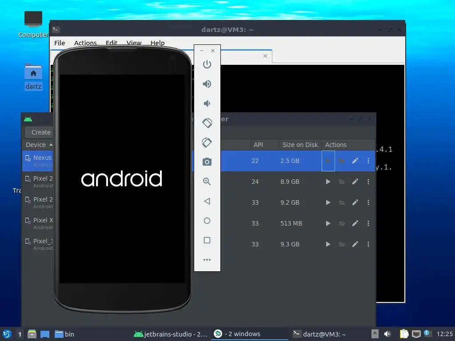Edit the 513 MB device with pencil icon
The width and height of the screenshot is (455, 341).
(355, 223)
